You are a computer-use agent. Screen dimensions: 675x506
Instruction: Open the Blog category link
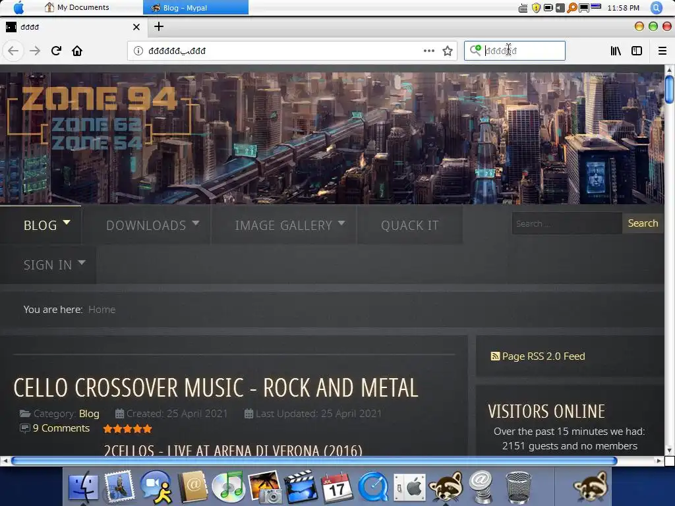[89, 414]
